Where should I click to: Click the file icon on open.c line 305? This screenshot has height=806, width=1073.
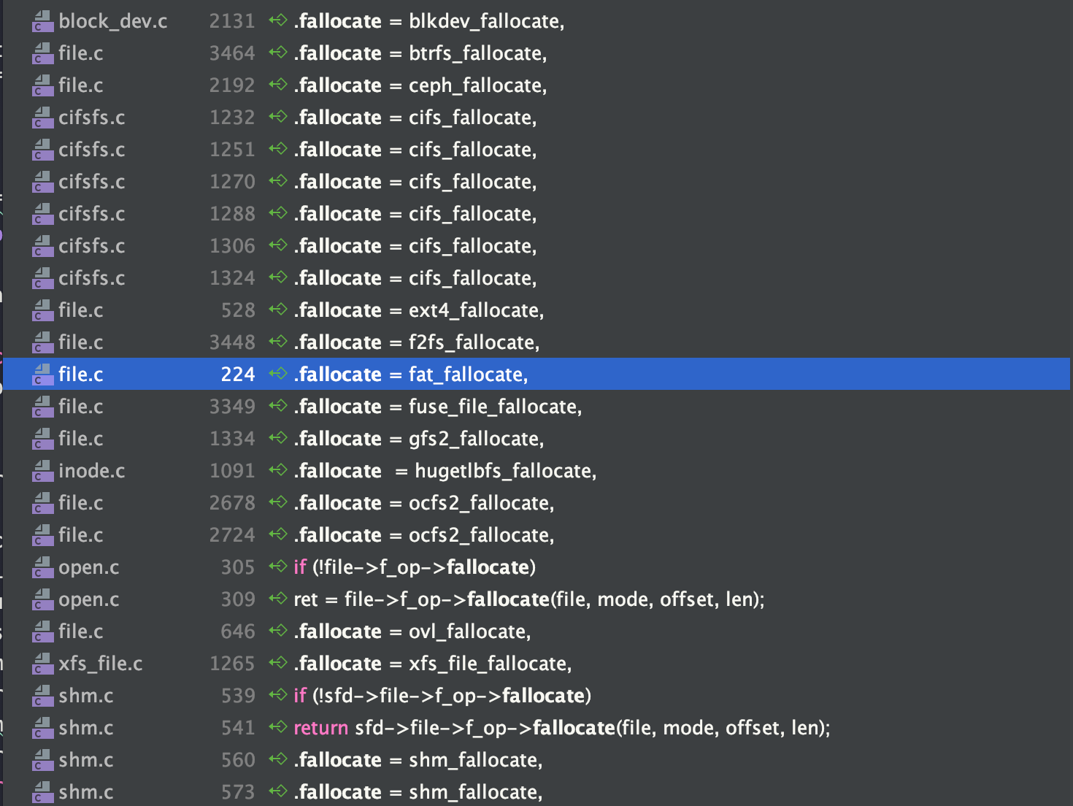point(43,568)
